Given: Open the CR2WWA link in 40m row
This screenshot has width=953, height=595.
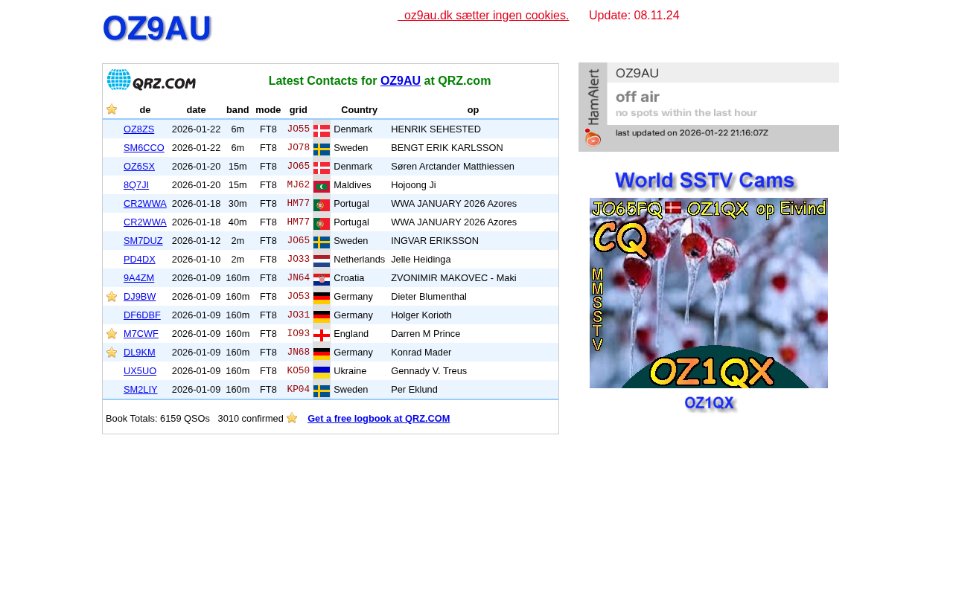Looking at the screenshot, I should pos(145,222).
